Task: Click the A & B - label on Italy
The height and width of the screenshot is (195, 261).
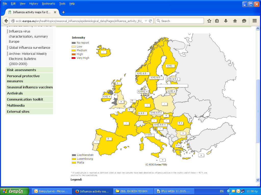Action: tap(150, 135)
